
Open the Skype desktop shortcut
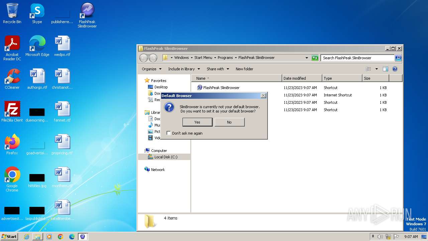pos(37,13)
